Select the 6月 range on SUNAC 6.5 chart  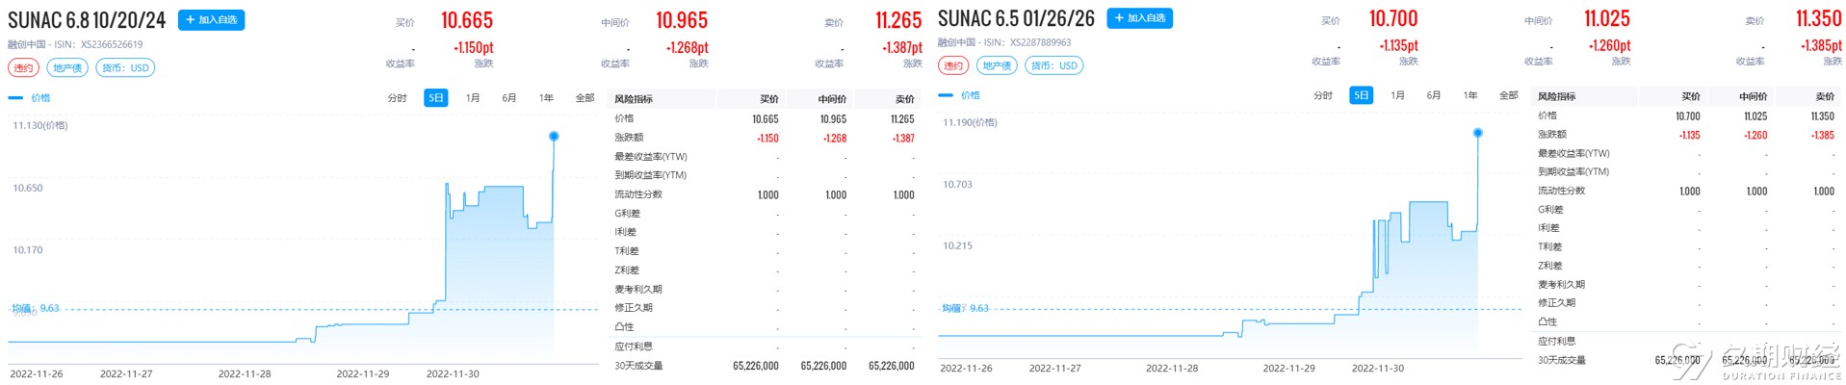coord(1434,95)
